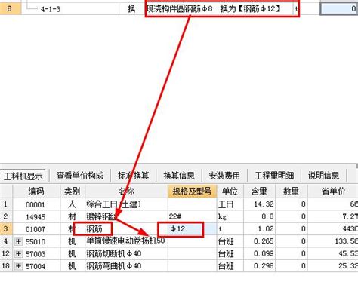Click the 规格及型号 column header
Image resolution: width=358 pixels, height=282 pixels.
click(x=192, y=192)
